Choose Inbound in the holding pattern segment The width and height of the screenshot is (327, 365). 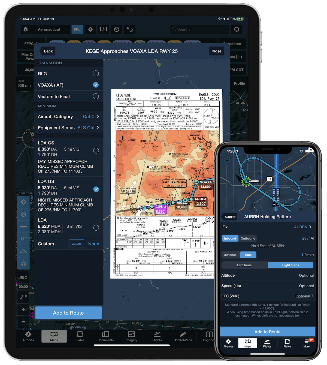(x=230, y=239)
